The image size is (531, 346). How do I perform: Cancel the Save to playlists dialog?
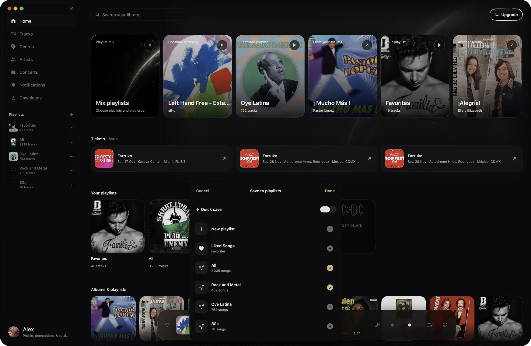(203, 191)
